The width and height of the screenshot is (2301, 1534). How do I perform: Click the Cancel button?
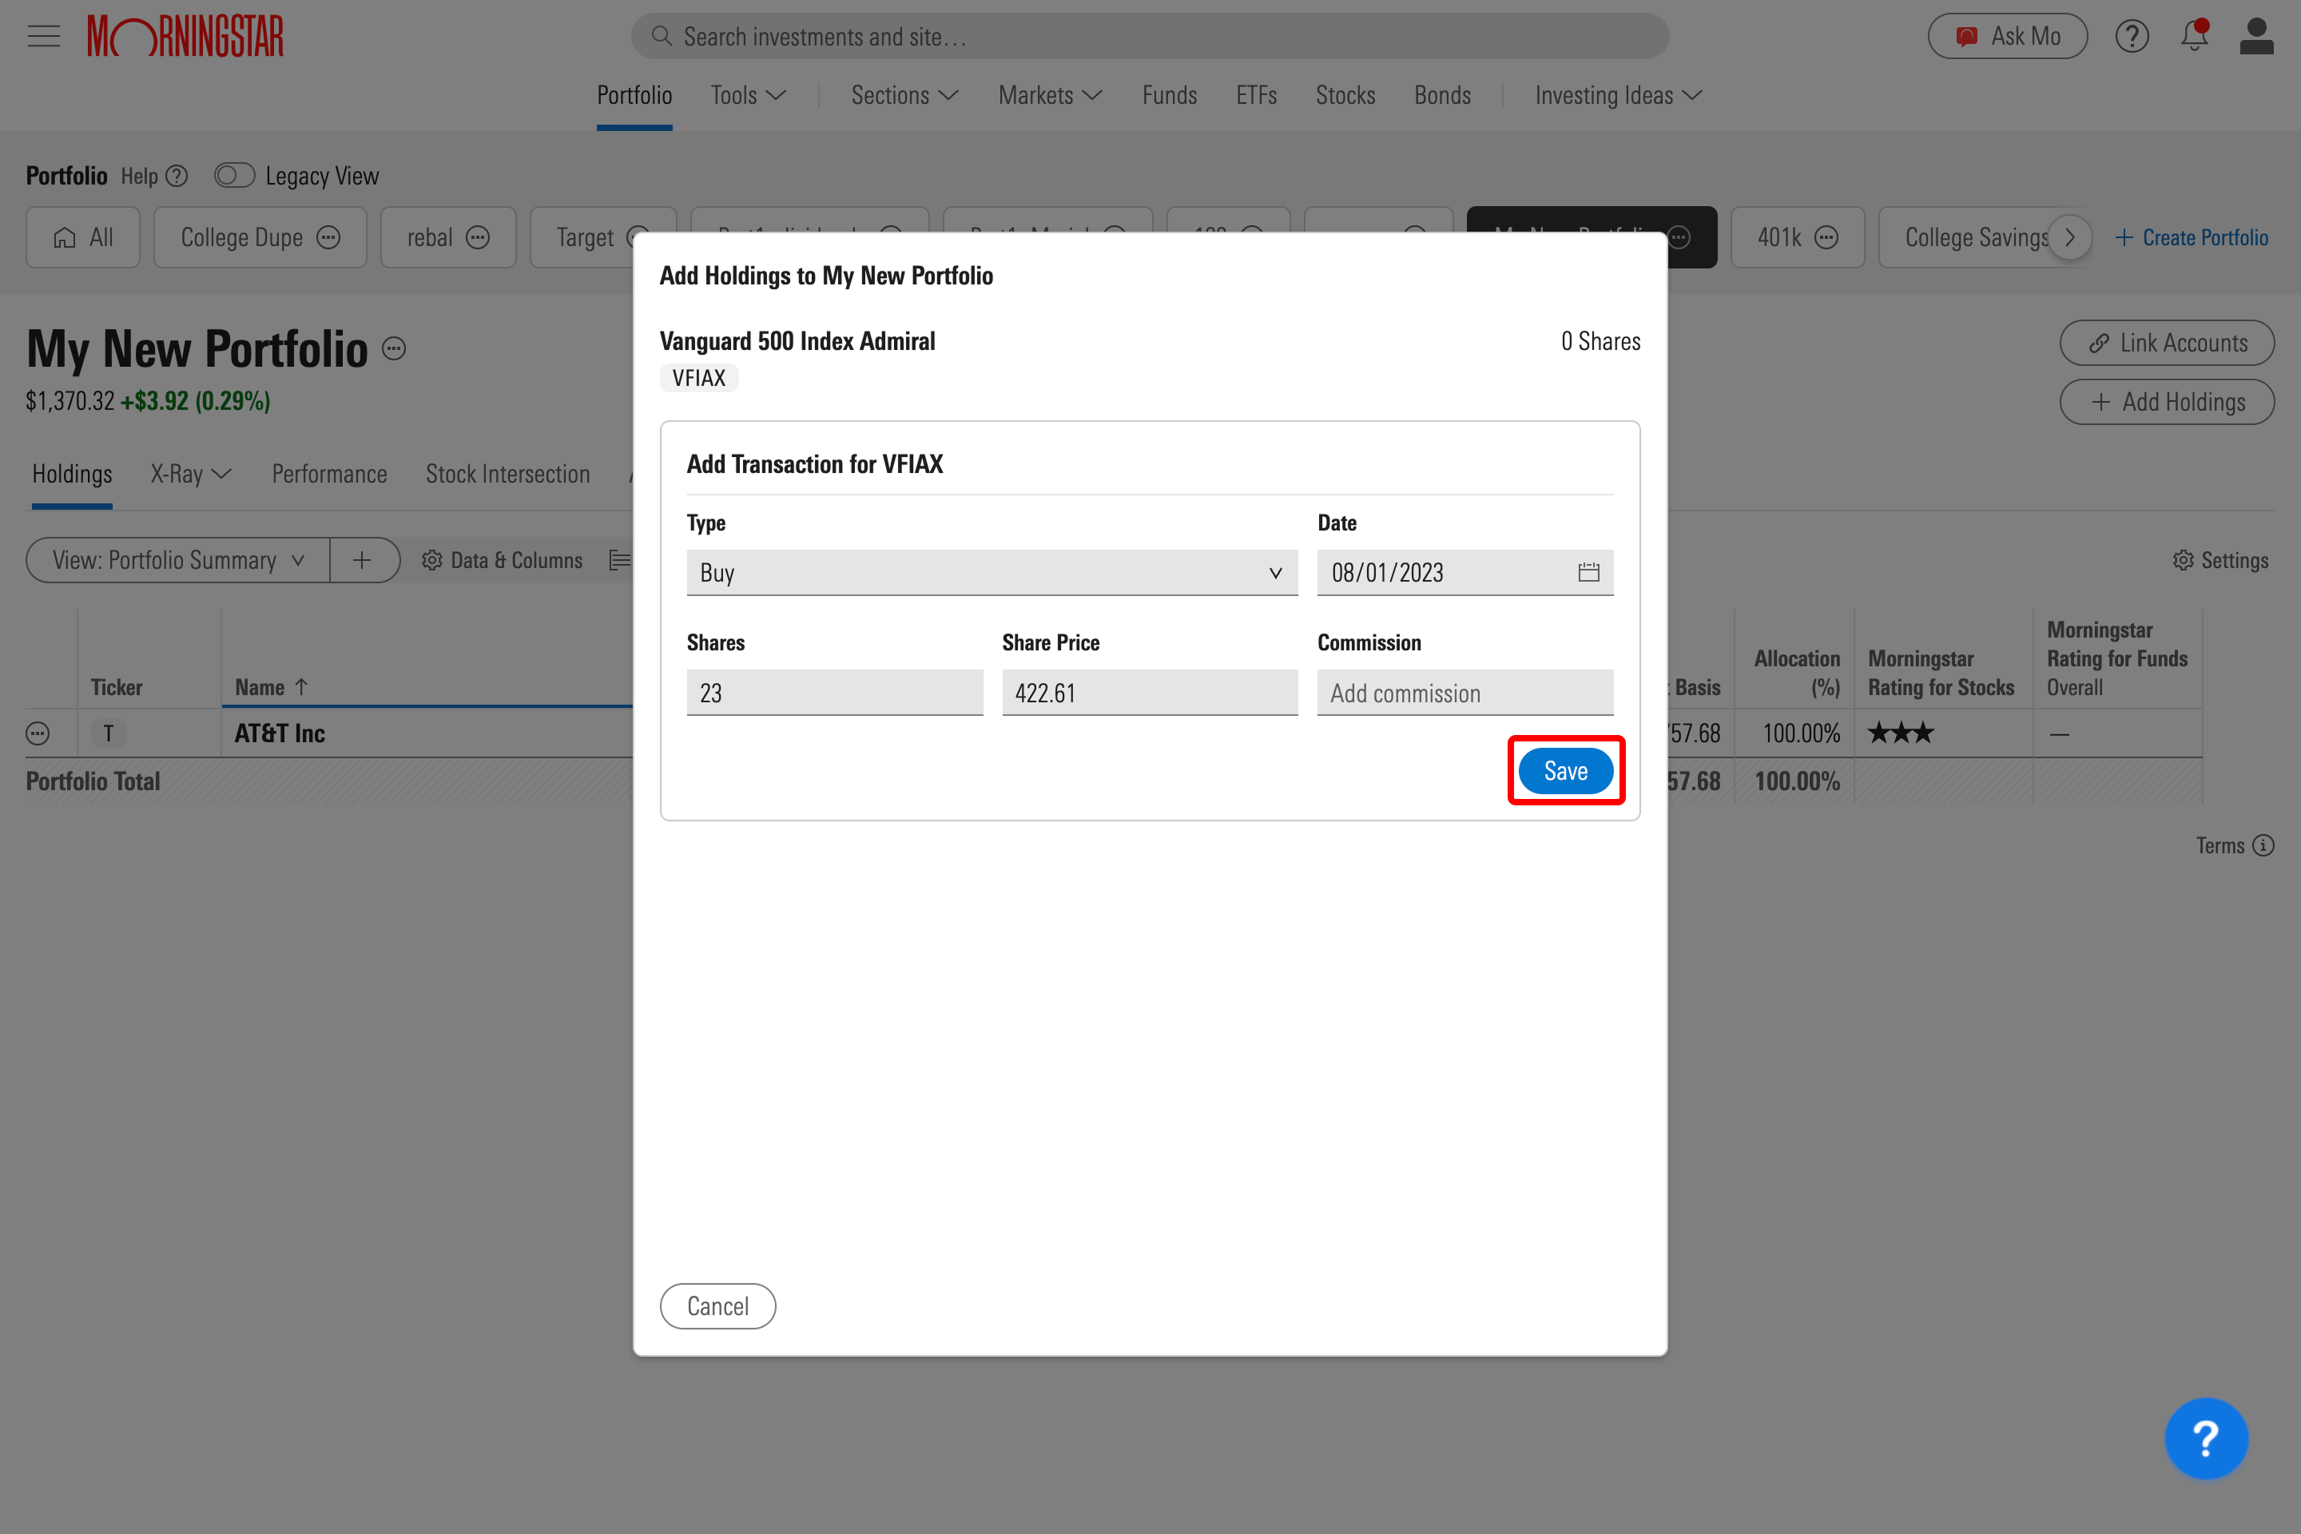pos(718,1306)
